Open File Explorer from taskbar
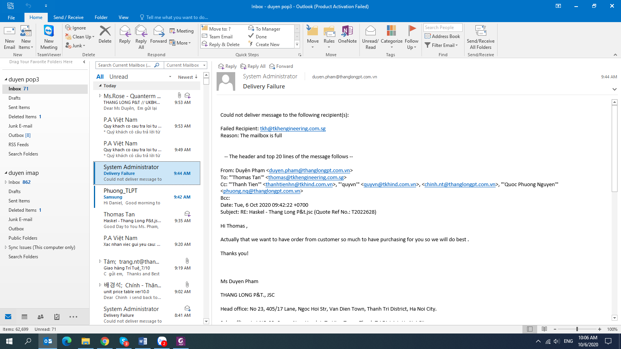Viewport: 621px width, 349px height. (x=86, y=341)
